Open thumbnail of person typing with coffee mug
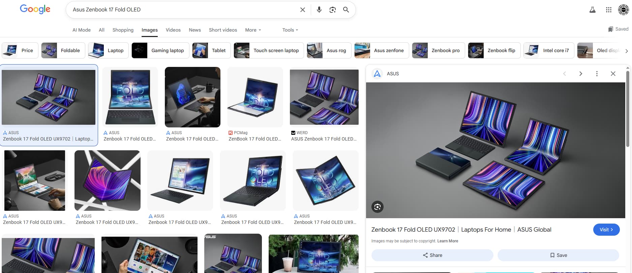Image resolution: width=632 pixels, height=273 pixels. click(192, 97)
